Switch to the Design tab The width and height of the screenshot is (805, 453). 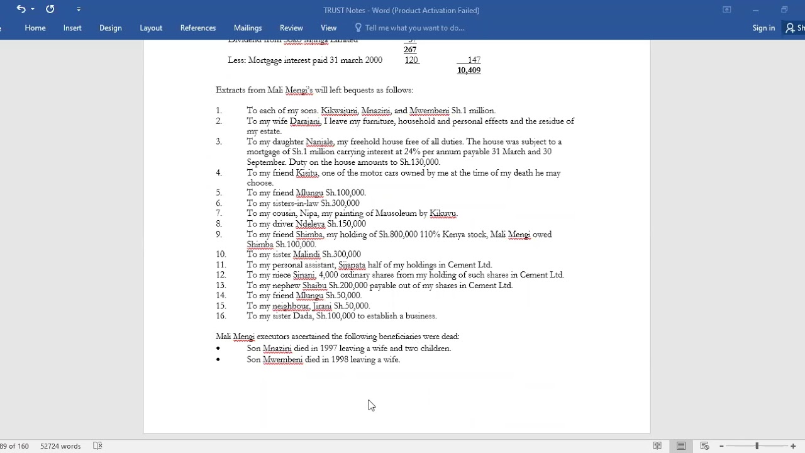[x=111, y=28]
